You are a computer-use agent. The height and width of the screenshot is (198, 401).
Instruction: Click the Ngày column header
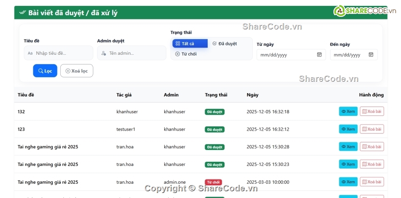pos(252,95)
